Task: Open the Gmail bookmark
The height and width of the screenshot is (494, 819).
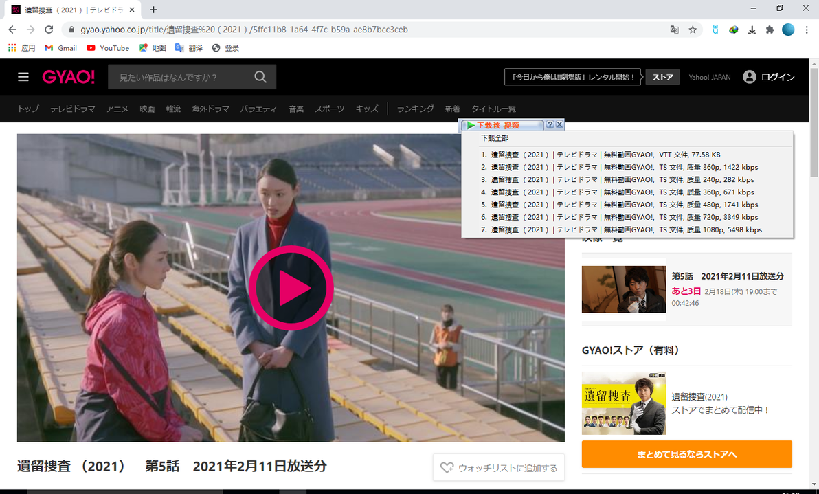Action: (x=60, y=48)
